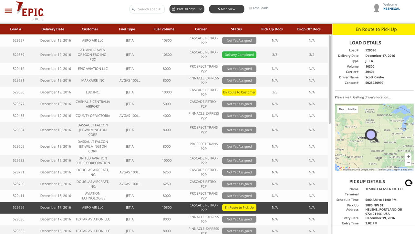Zoom out on the map
415x234 pixels.
click(409, 163)
